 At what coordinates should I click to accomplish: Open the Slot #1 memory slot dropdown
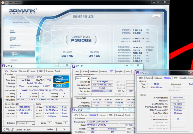coord(83,78)
